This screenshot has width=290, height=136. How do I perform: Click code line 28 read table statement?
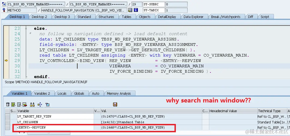[x=144, y=55]
